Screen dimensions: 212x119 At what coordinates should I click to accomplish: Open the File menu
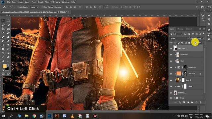coord(9,2)
